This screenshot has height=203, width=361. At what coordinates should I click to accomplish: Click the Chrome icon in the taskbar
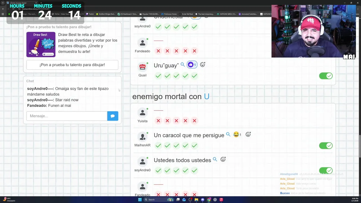[209, 200]
